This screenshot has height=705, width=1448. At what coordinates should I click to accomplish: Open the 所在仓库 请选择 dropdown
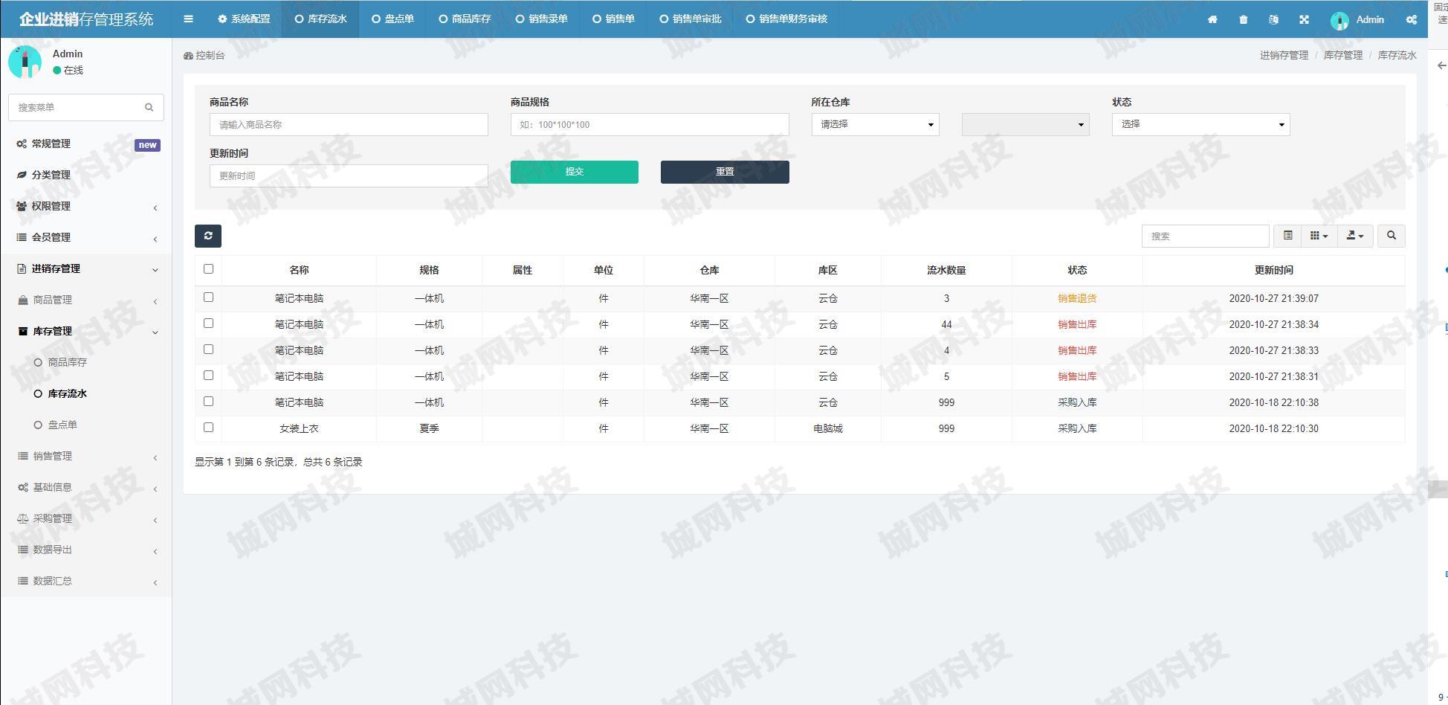click(x=875, y=124)
